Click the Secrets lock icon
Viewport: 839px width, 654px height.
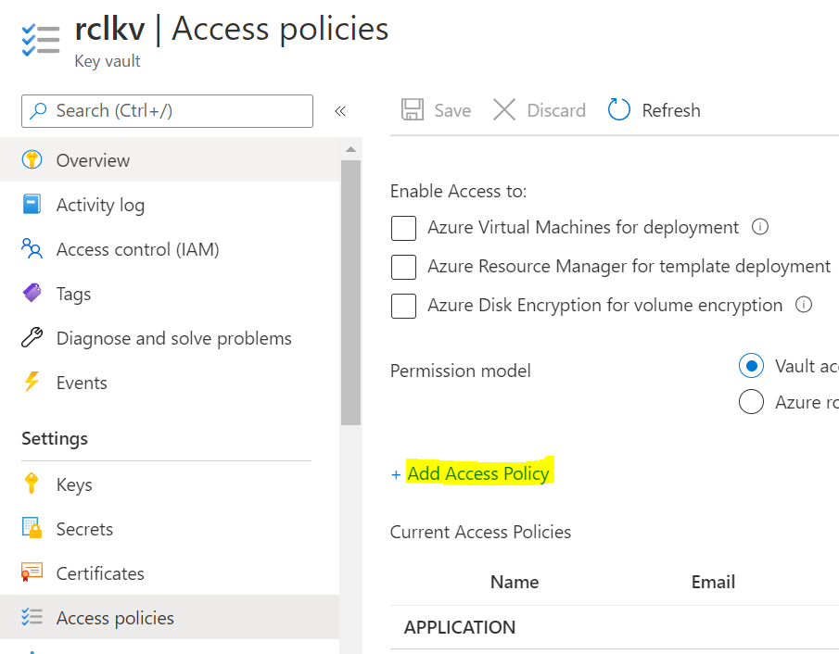pyautogui.click(x=32, y=528)
